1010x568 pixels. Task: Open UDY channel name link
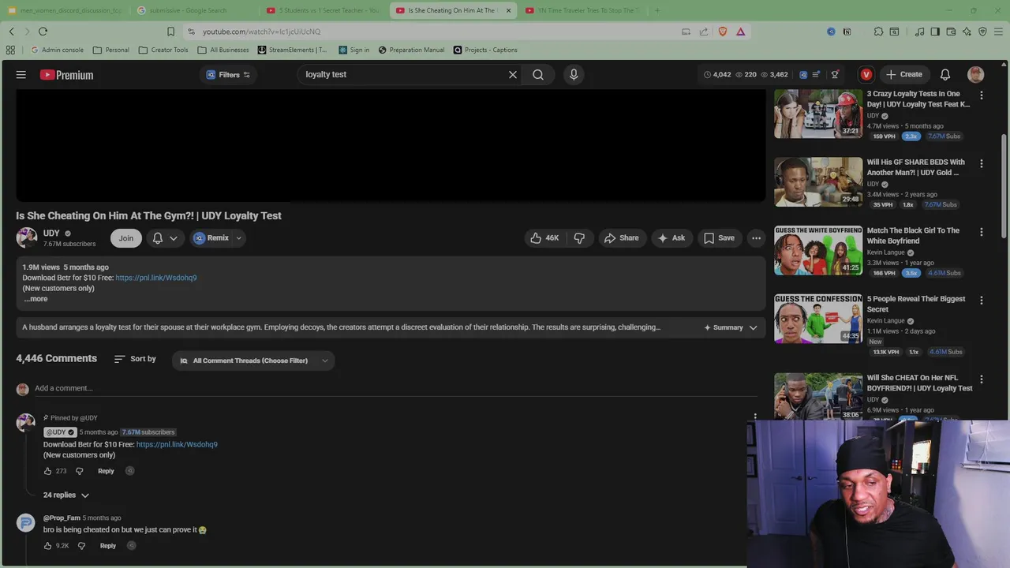tap(51, 234)
